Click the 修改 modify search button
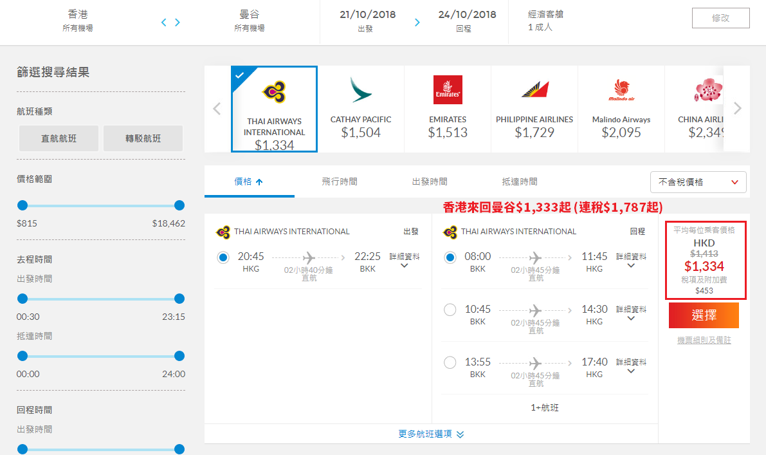The width and height of the screenshot is (766, 455). coord(720,18)
